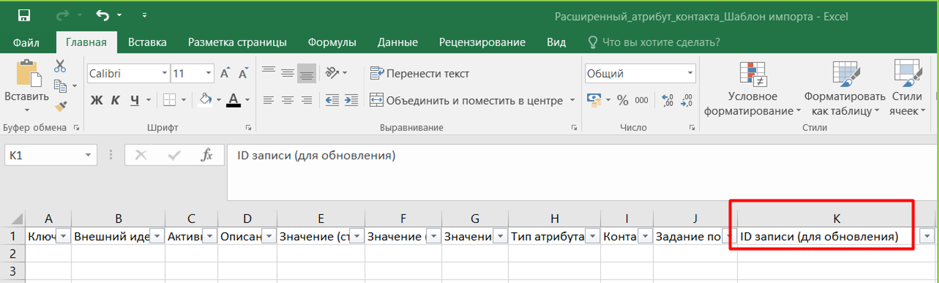Customize the Quick Access toolbar
939x283 pixels.
pyautogui.click(x=146, y=15)
